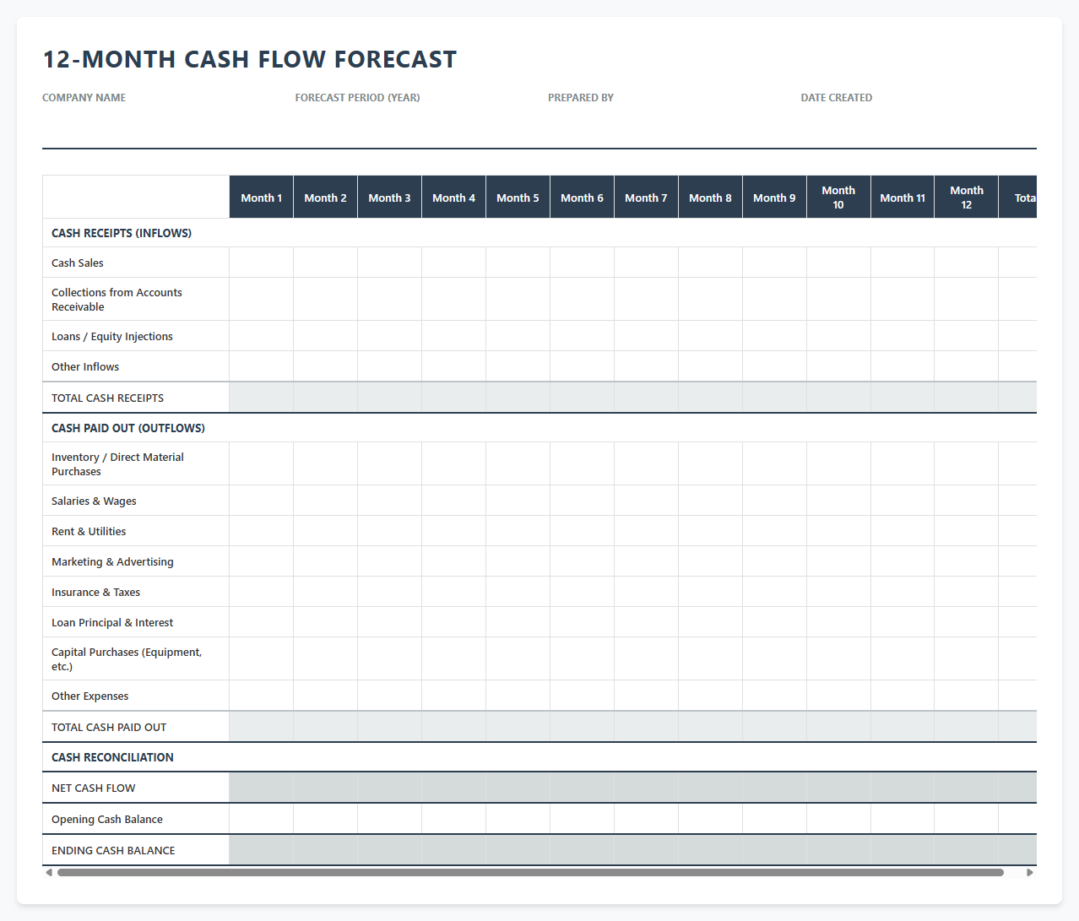Screen dimensions: 1079x921
Task: Select the Month 9 column header
Action: [775, 197]
